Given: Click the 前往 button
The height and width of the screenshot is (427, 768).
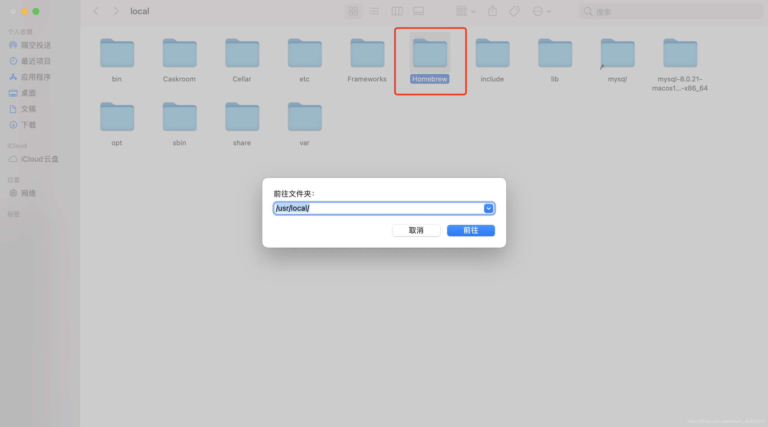Looking at the screenshot, I should pos(470,230).
